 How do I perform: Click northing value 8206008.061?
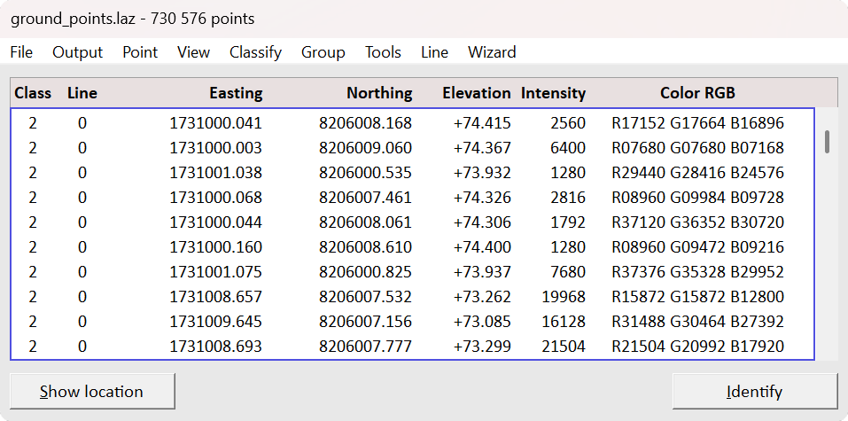click(365, 222)
